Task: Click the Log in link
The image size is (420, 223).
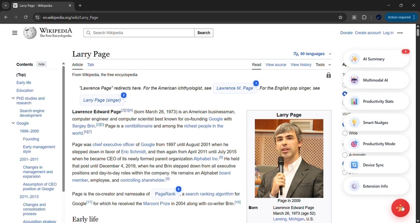Action: (x=388, y=33)
